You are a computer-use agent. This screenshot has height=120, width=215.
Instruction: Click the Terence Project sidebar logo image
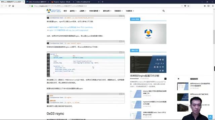click(x=148, y=34)
